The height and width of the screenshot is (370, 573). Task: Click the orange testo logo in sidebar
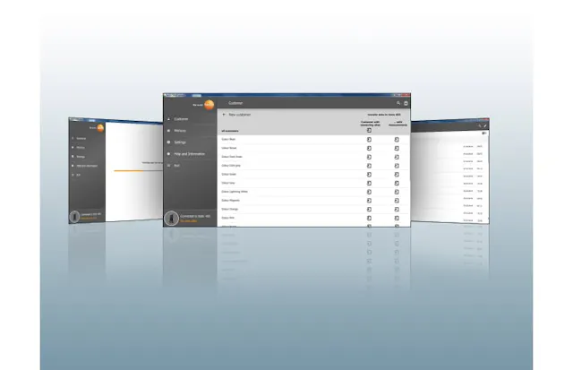[x=209, y=104]
